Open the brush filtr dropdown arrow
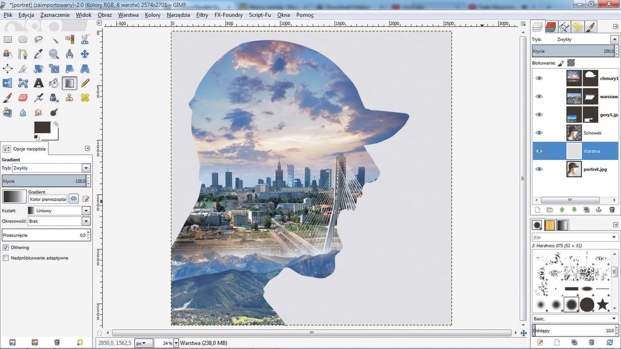Screen dimensions: 621x349 (614, 238)
